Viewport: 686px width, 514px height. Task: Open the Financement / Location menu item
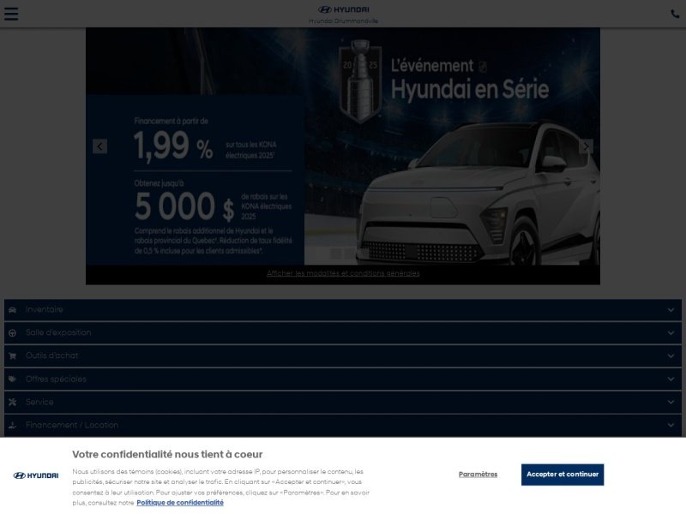(x=343, y=425)
